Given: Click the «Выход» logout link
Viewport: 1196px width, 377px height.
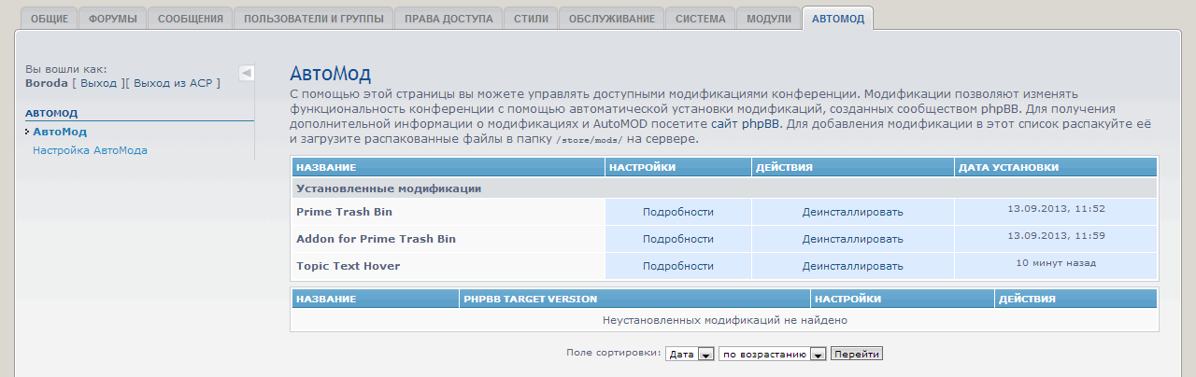Looking at the screenshot, I should [99, 83].
